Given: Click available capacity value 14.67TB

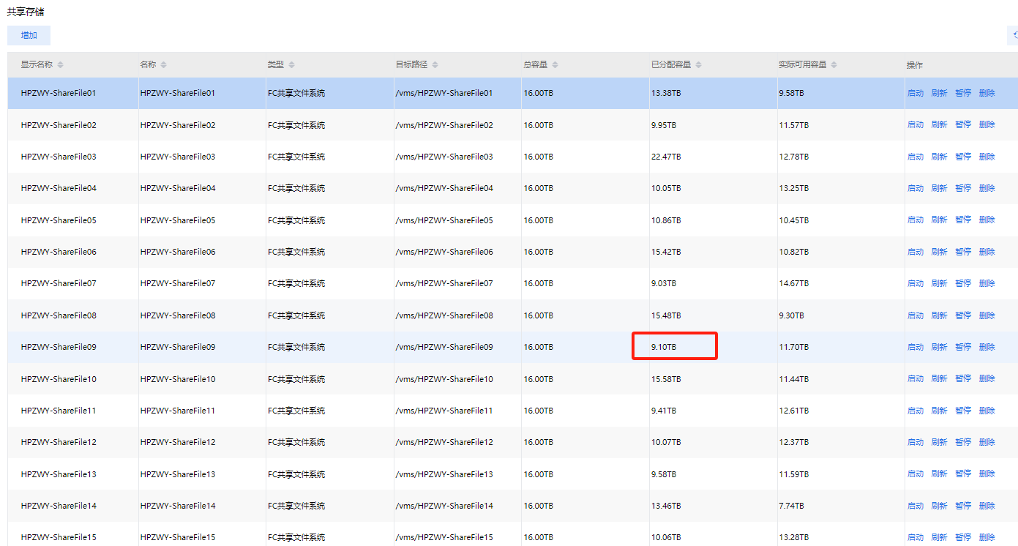Looking at the screenshot, I should pos(794,283).
